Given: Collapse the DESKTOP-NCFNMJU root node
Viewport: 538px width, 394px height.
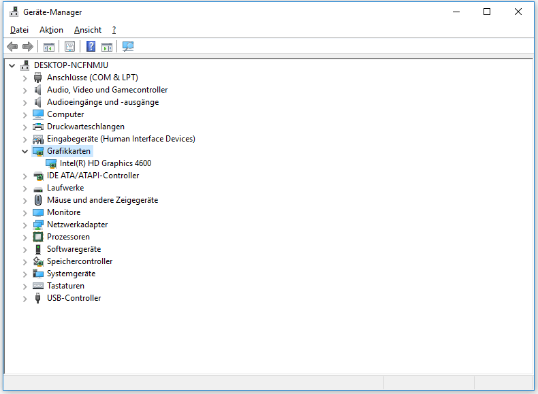Looking at the screenshot, I should 12,65.
